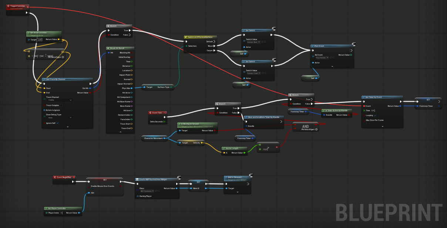Toggle the Looping checkbox on Set Timer
This screenshot has width=447, height=228.
[376, 115]
